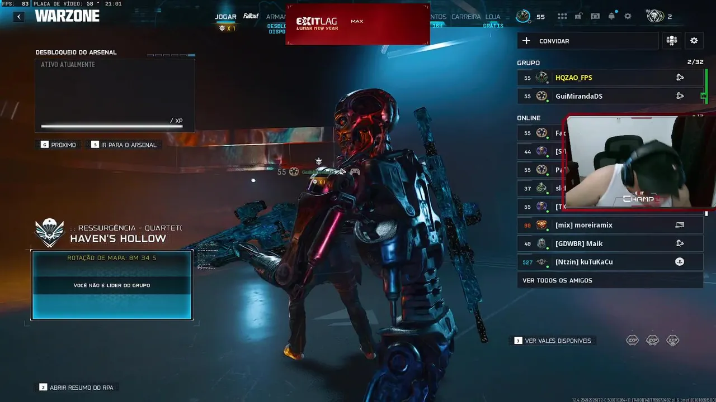Click the unlock tokens padlock icon
This screenshot has height=402, width=716.
pos(579,16)
